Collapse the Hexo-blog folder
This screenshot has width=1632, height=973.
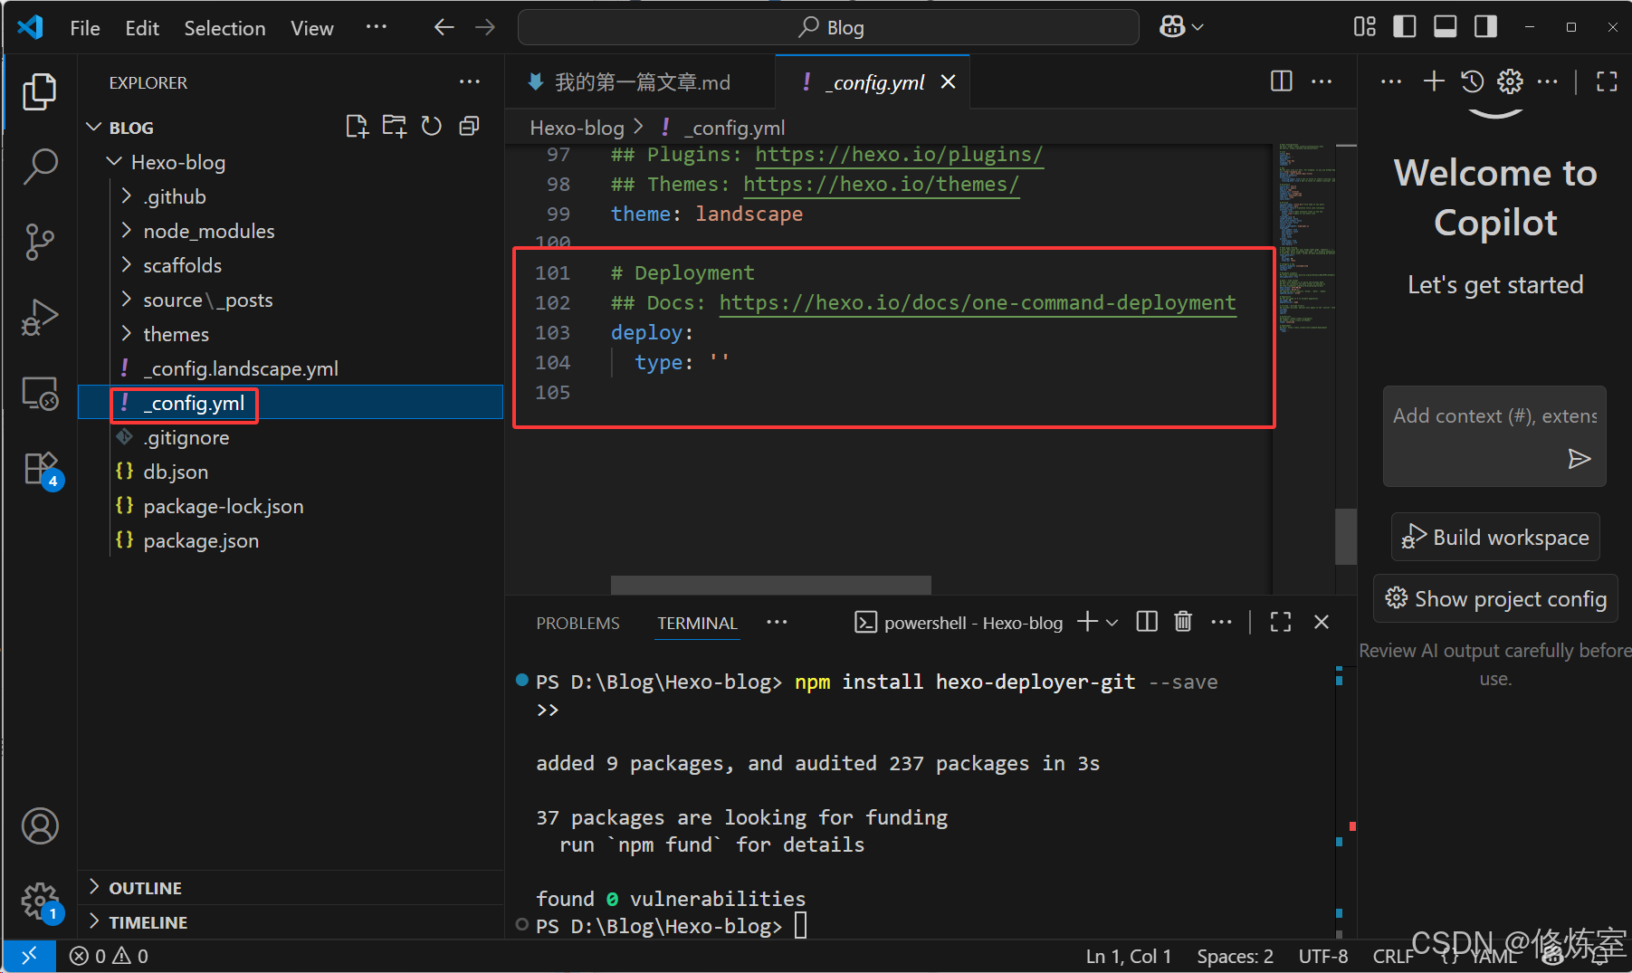(x=114, y=162)
